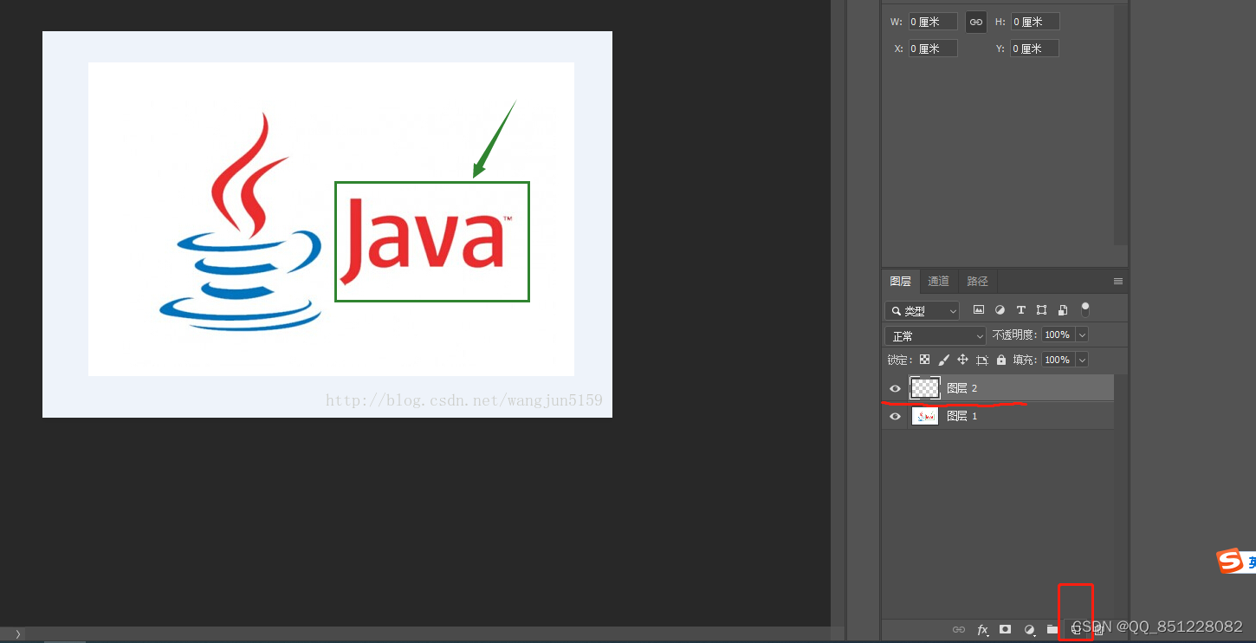1256x643 pixels.
Task: Toggle the smart object filter icon
Action: pyautogui.click(x=1063, y=310)
